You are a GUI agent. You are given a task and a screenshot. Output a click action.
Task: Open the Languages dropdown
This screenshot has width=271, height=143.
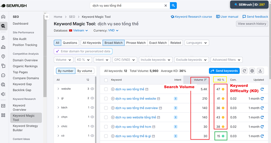[197, 43]
